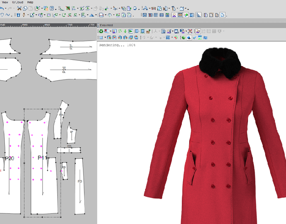Start 3D simulation with green play icon
Image resolution: width=286 pixels, height=224 pixels.
130,31
